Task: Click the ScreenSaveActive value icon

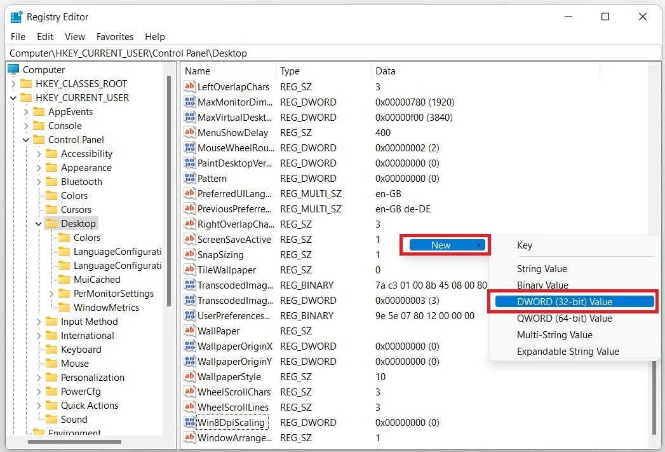Action: click(189, 240)
